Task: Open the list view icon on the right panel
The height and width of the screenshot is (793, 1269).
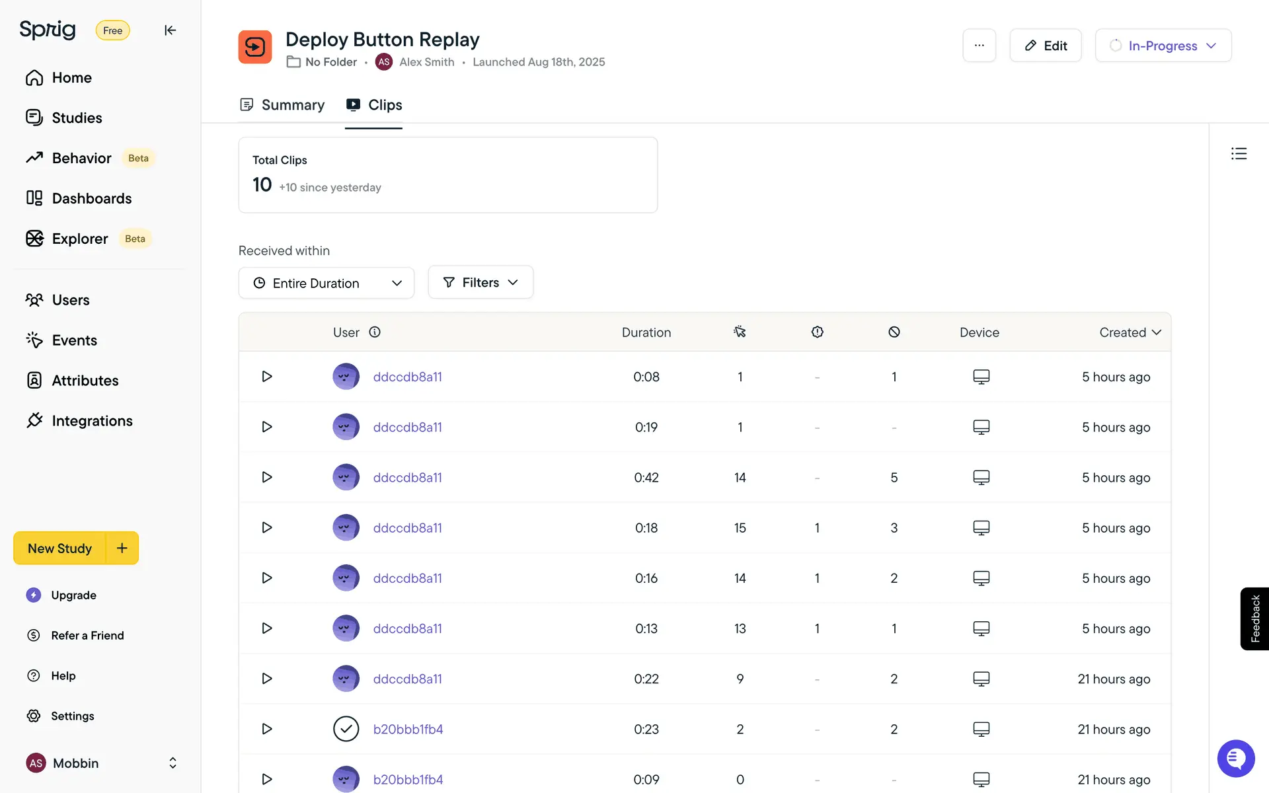Action: click(x=1239, y=154)
